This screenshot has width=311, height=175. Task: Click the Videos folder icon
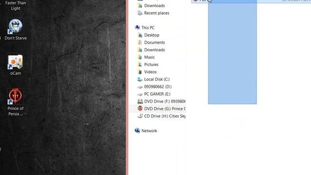[140, 72]
